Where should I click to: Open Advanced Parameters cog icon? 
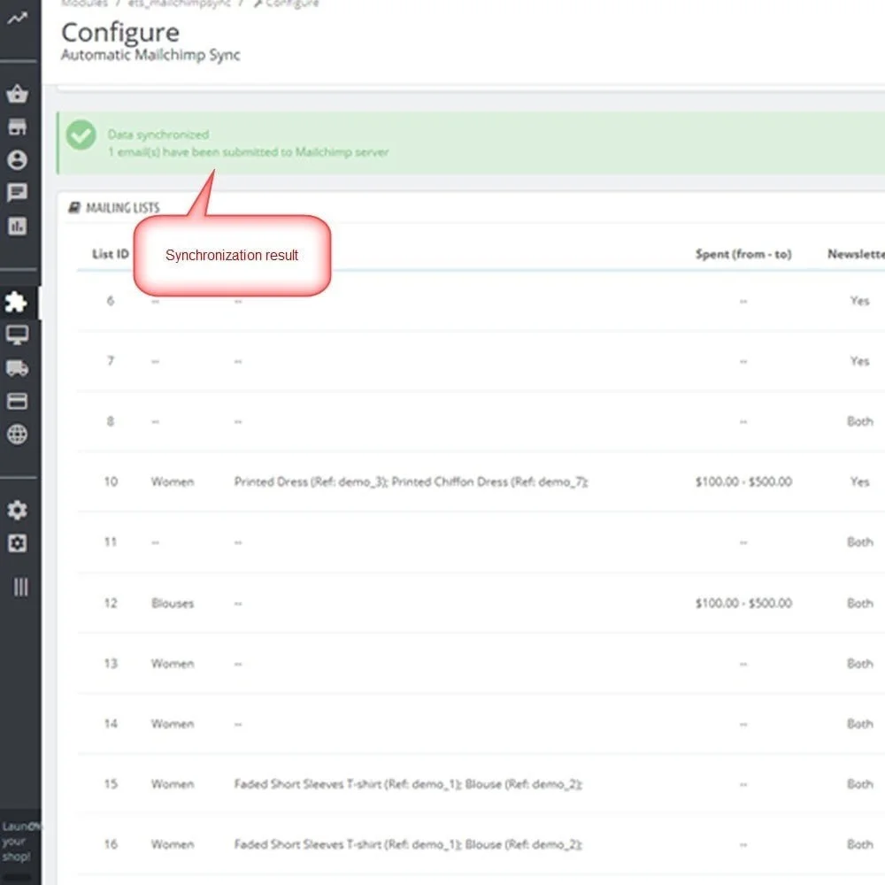coord(18,543)
